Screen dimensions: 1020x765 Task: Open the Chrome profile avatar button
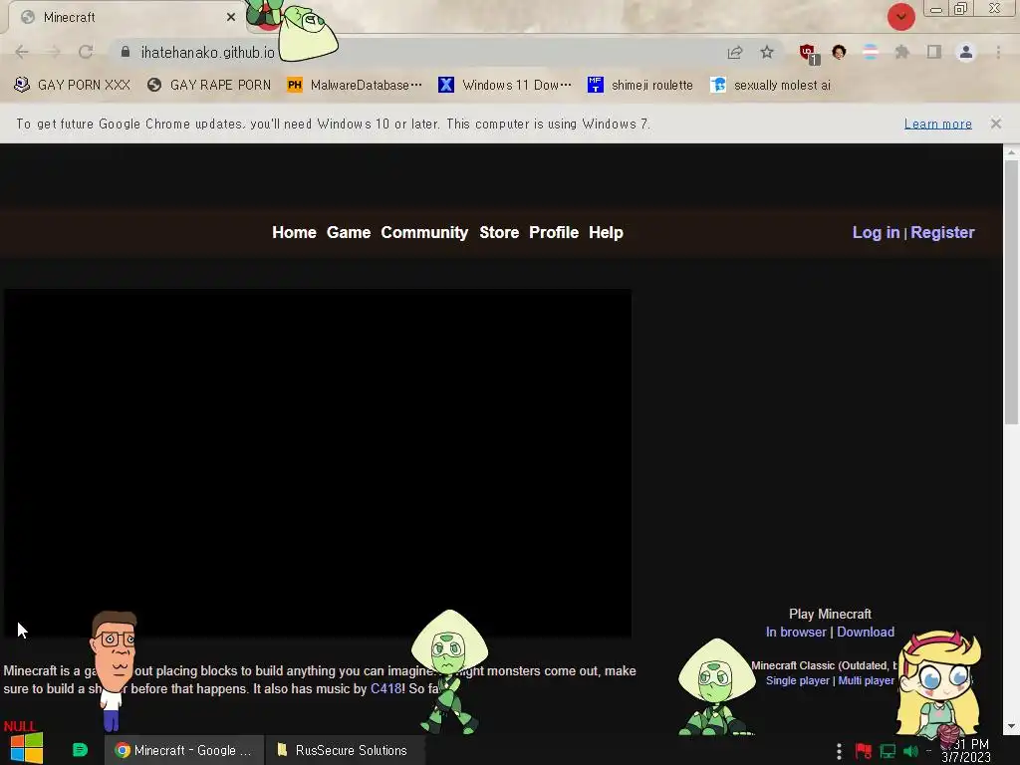click(x=966, y=52)
